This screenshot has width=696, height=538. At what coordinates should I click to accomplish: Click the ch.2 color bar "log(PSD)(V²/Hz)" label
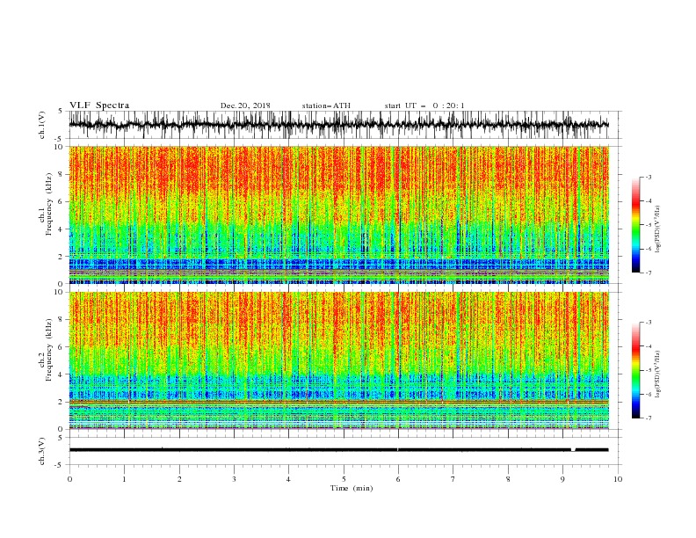(657, 374)
